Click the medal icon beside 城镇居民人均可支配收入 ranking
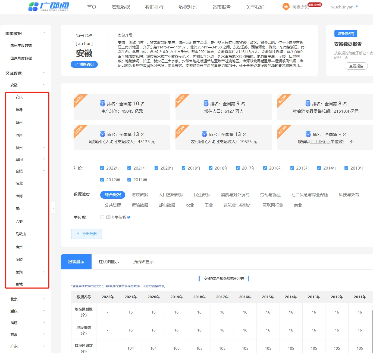 pyautogui.click(x=102, y=134)
